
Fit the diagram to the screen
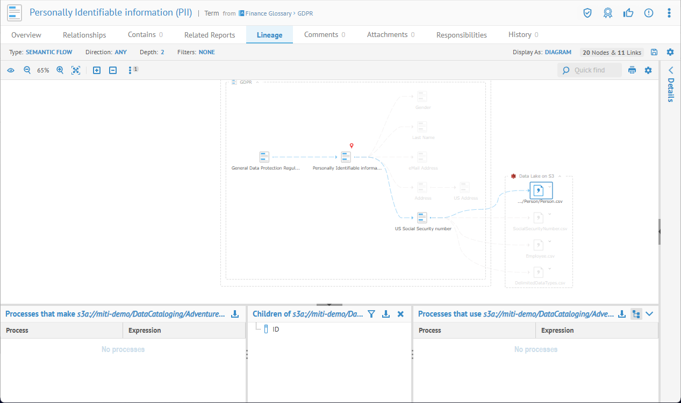coord(76,70)
